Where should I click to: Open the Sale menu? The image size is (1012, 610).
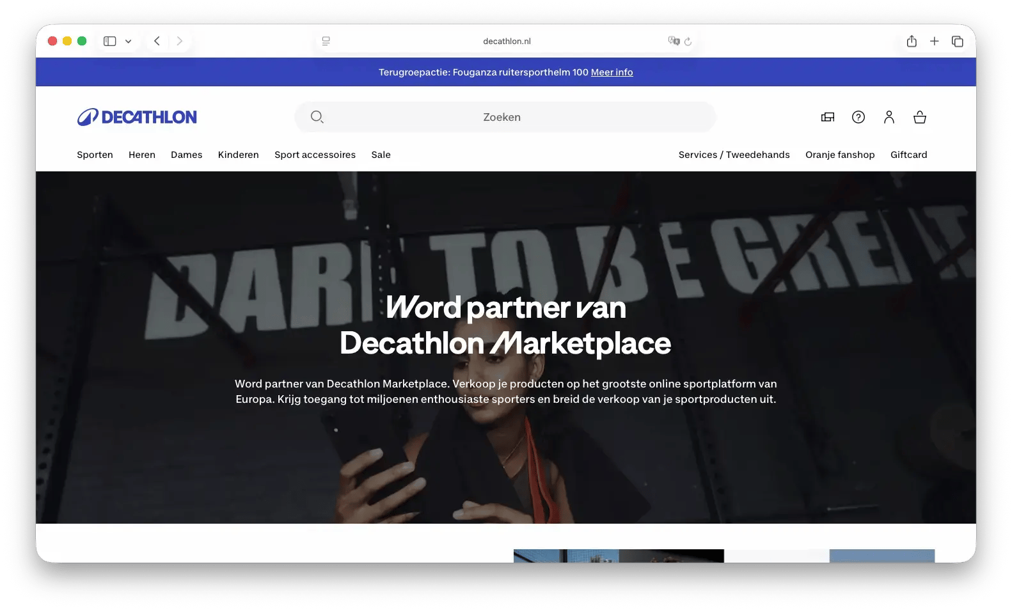[381, 155]
